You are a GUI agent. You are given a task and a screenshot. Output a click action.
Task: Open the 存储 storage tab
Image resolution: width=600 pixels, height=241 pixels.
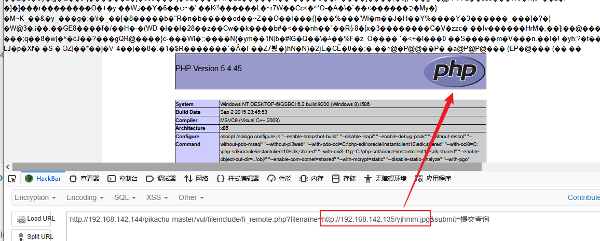pos(344,179)
